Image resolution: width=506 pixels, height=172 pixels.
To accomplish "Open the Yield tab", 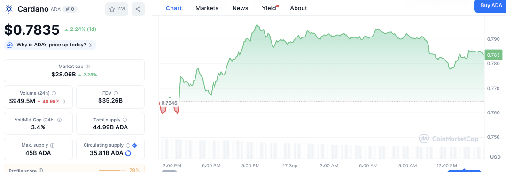I will click(269, 8).
